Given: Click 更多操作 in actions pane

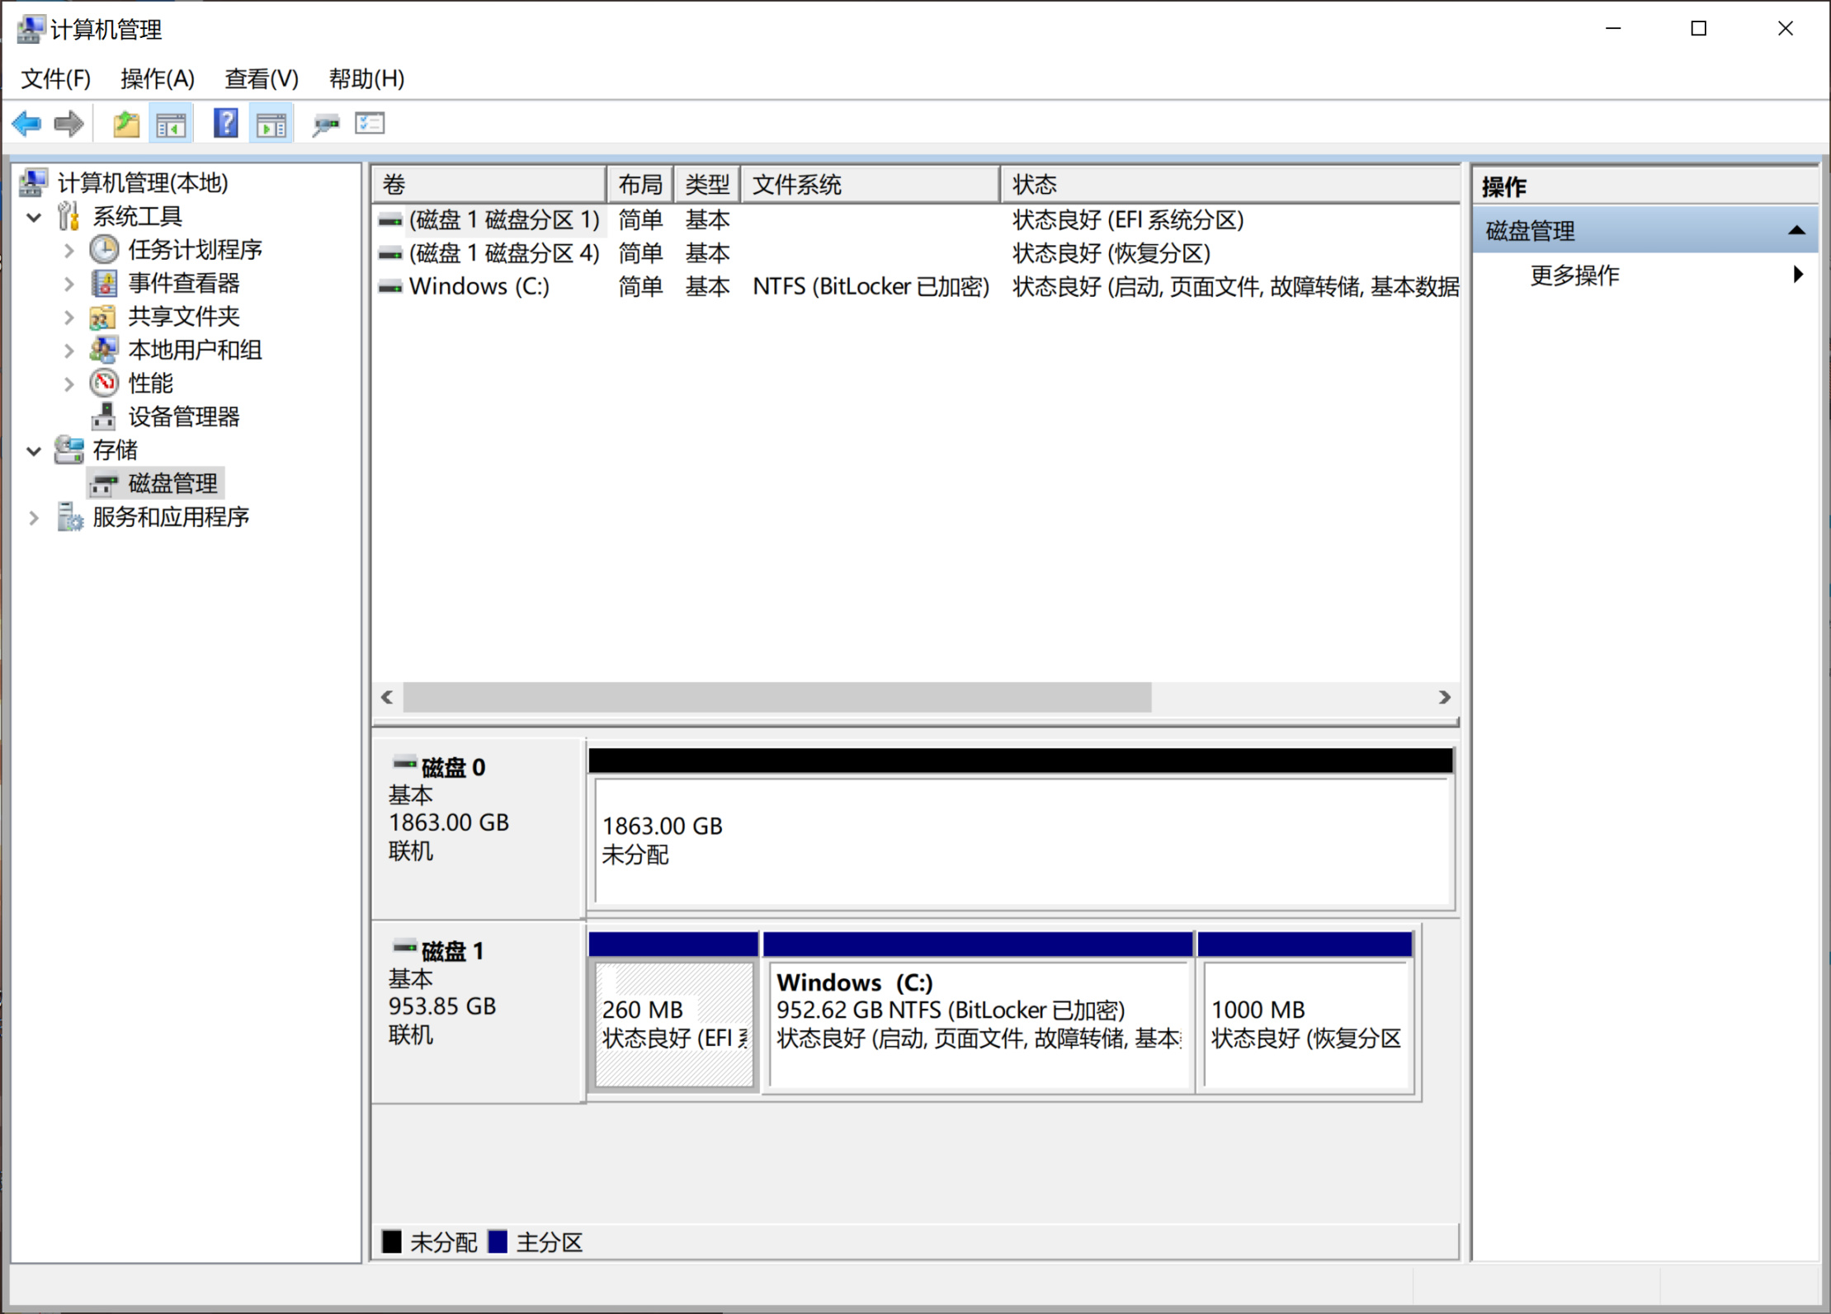Looking at the screenshot, I should [1574, 276].
